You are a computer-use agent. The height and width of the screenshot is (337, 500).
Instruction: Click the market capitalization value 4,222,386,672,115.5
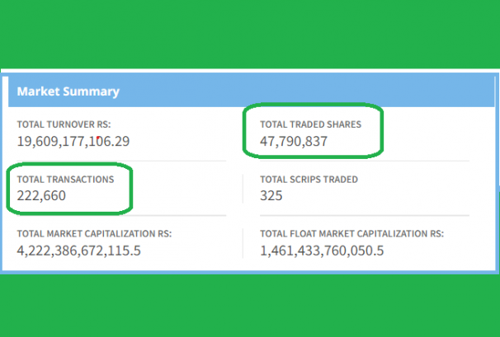pos(79,250)
